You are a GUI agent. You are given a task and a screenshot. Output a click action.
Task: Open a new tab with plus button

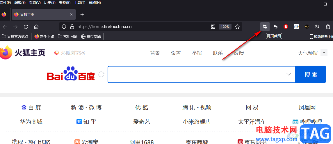(x=82, y=14)
